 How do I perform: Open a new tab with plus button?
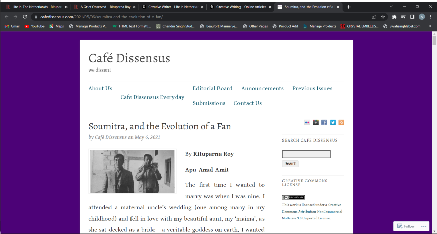(348, 7)
